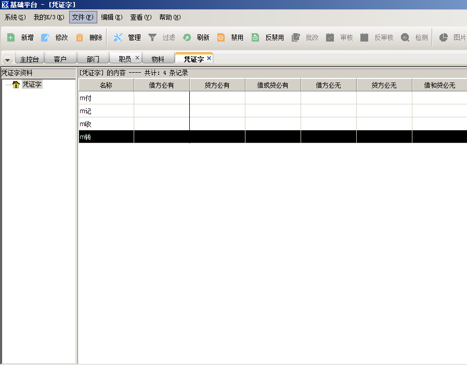
Task: Open the 帮助 menu
Action: pyautogui.click(x=170, y=17)
